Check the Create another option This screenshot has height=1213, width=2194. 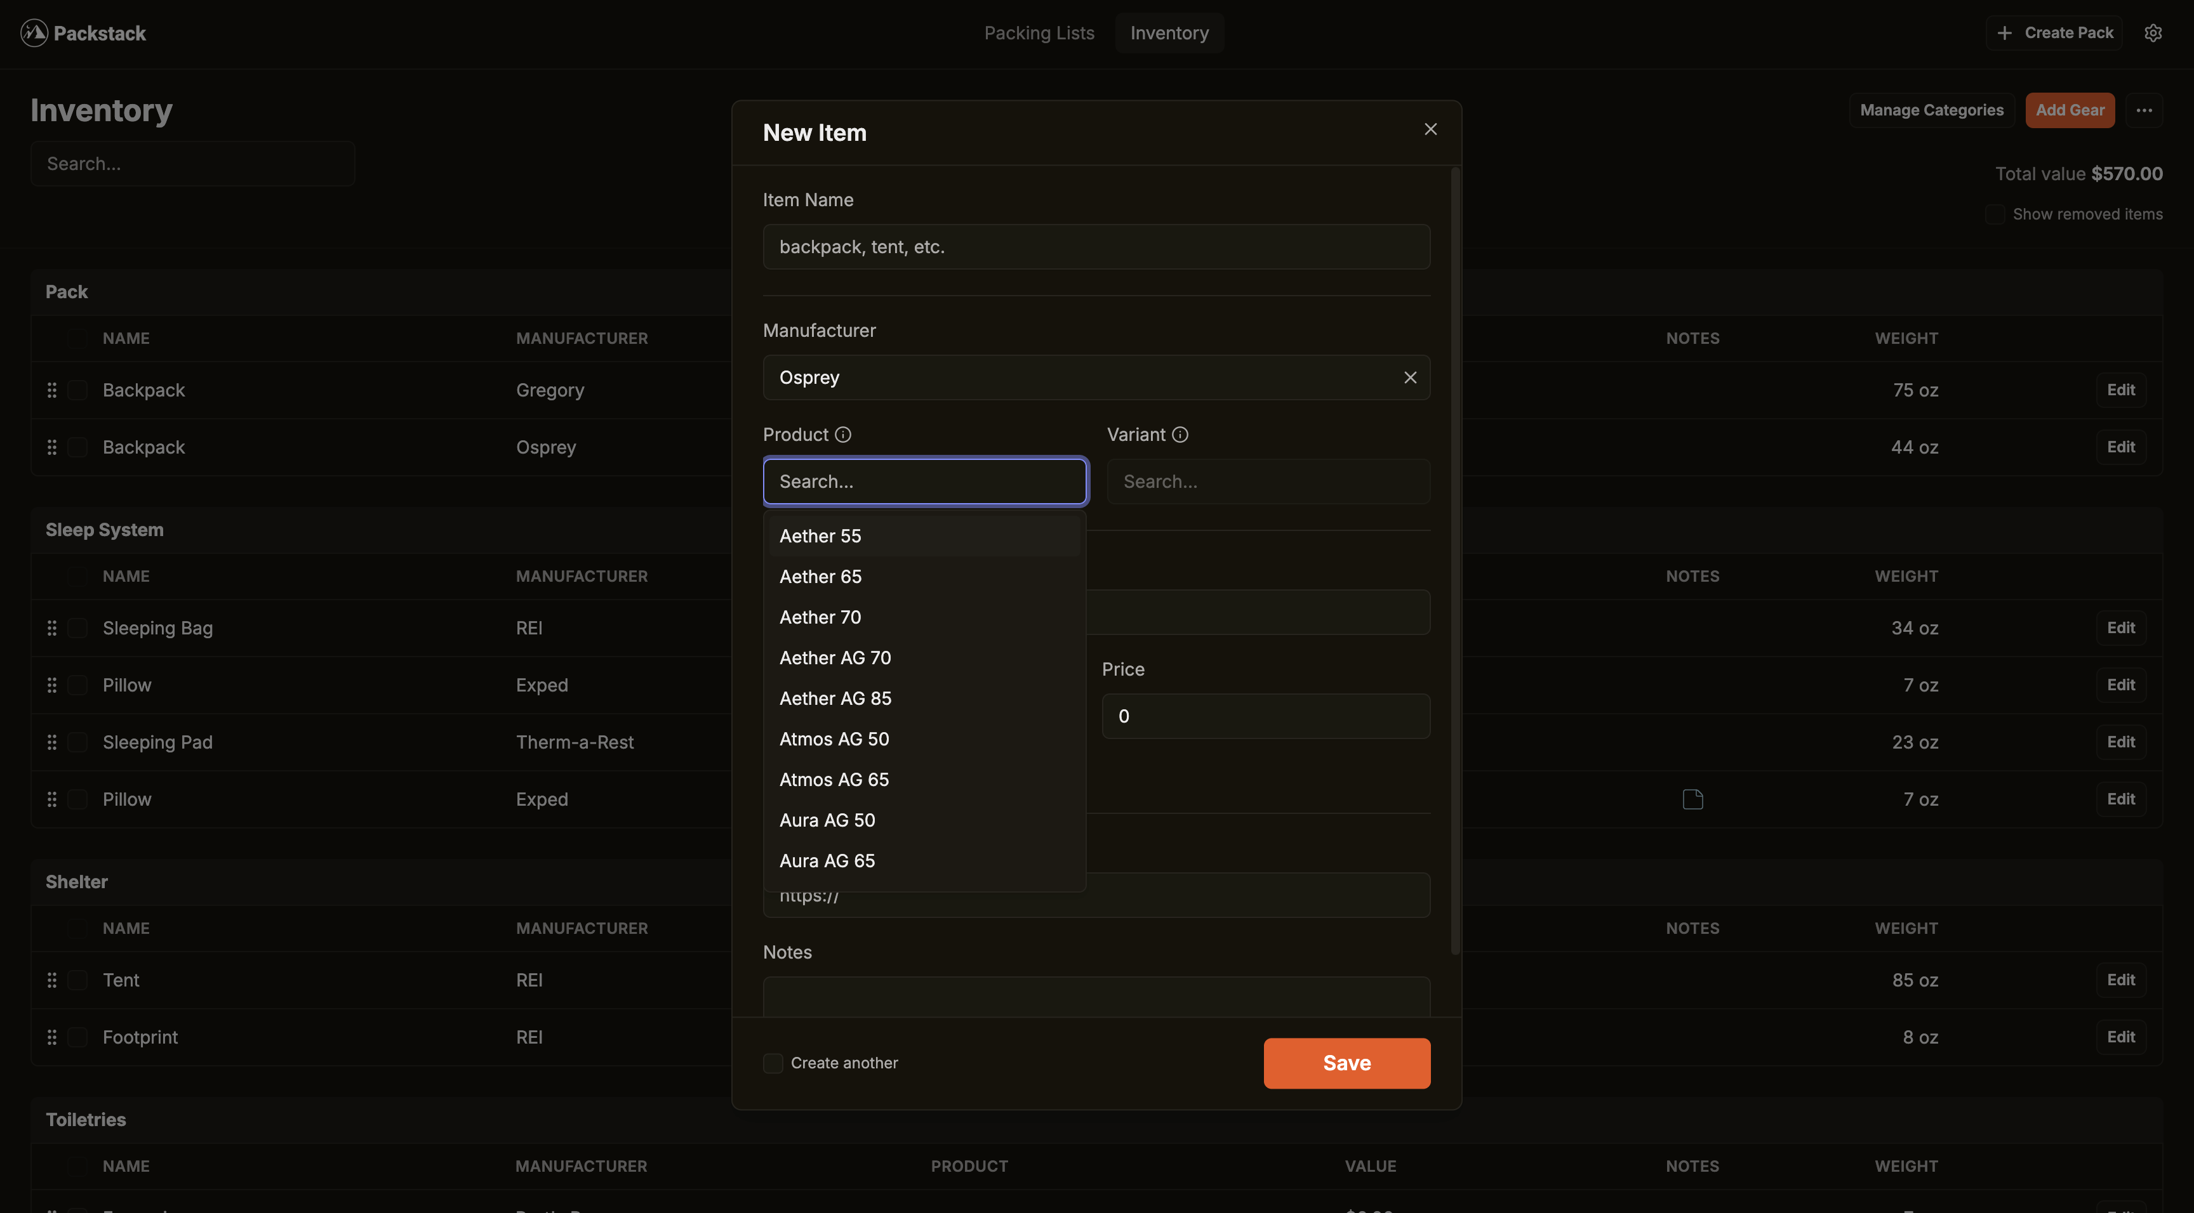point(773,1063)
